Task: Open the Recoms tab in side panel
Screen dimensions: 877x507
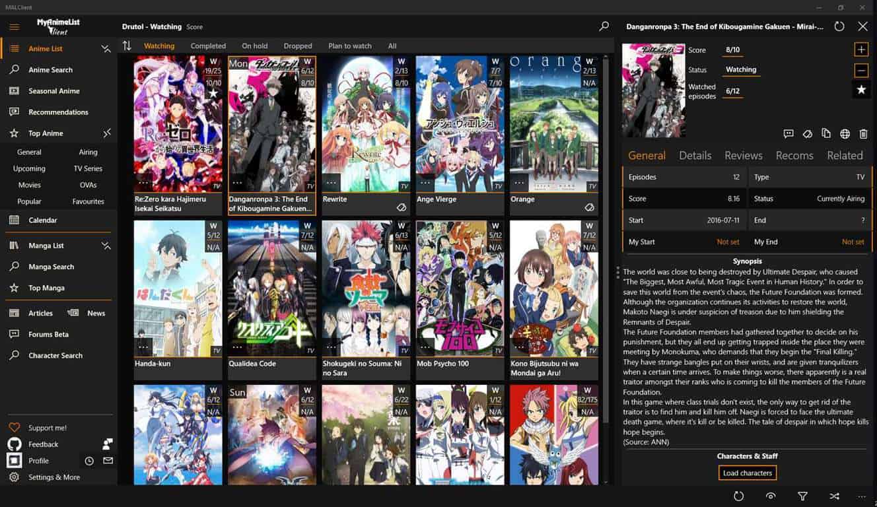Action: point(794,156)
